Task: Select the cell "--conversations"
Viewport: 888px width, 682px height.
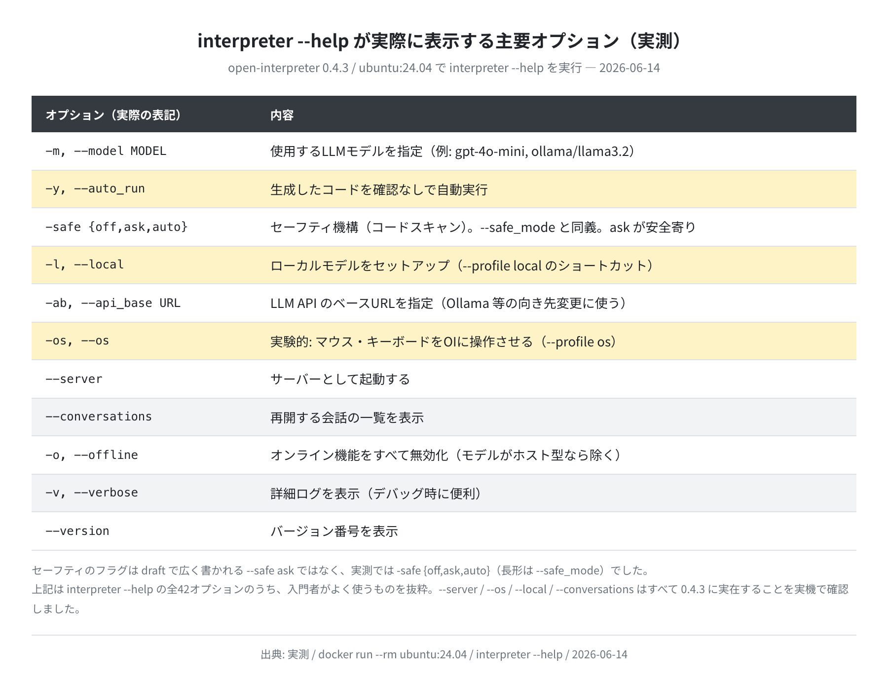Action: (99, 417)
